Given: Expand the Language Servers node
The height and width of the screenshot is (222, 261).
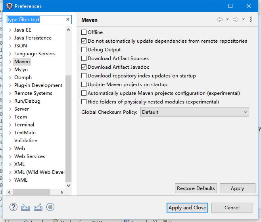Looking at the screenshot, I should click(10, 54).
